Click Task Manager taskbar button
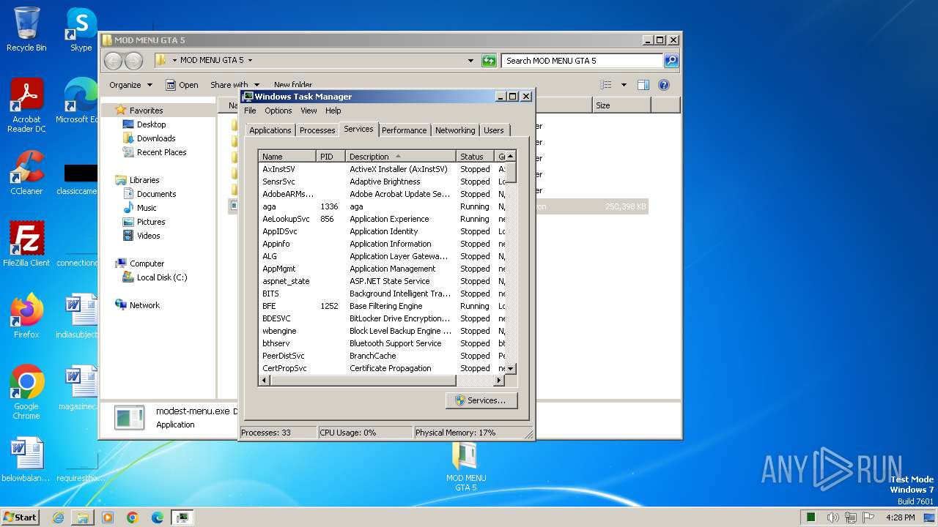Image resolution: width=938 pixels, height=527 pixels. [182, 517]
